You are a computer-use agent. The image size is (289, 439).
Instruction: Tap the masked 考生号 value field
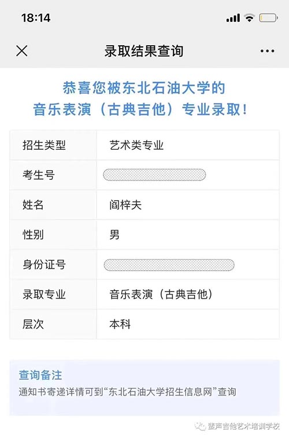pyautogui.click(x=154, y=175)
